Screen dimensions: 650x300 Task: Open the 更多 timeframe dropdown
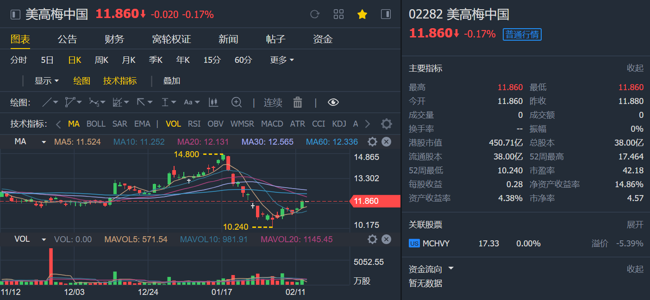coord(282,60)
